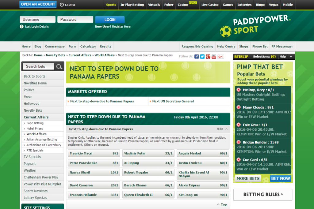Select Queen Elizabeth II at 66/1
Viewport: 314px width, 209px height.
pyautogui.click(x=148, y=195)
